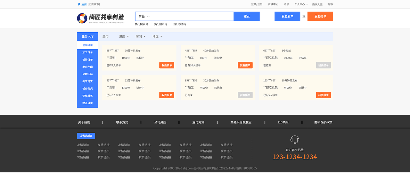Click the headset customer service icon

pos(295,139)
